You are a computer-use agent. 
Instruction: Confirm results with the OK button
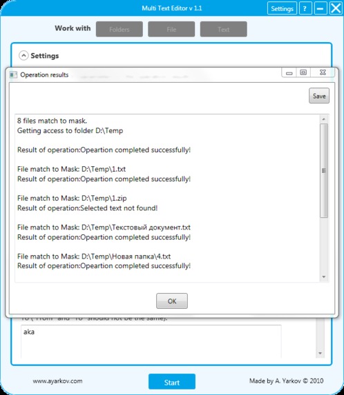[x=172, y=301]
